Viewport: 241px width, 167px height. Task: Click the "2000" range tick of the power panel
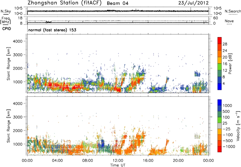tap(18, 68)
